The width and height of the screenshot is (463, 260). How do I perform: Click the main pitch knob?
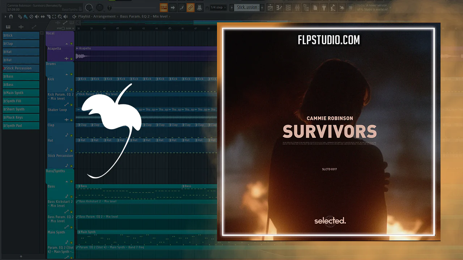(x=99, y=7)
